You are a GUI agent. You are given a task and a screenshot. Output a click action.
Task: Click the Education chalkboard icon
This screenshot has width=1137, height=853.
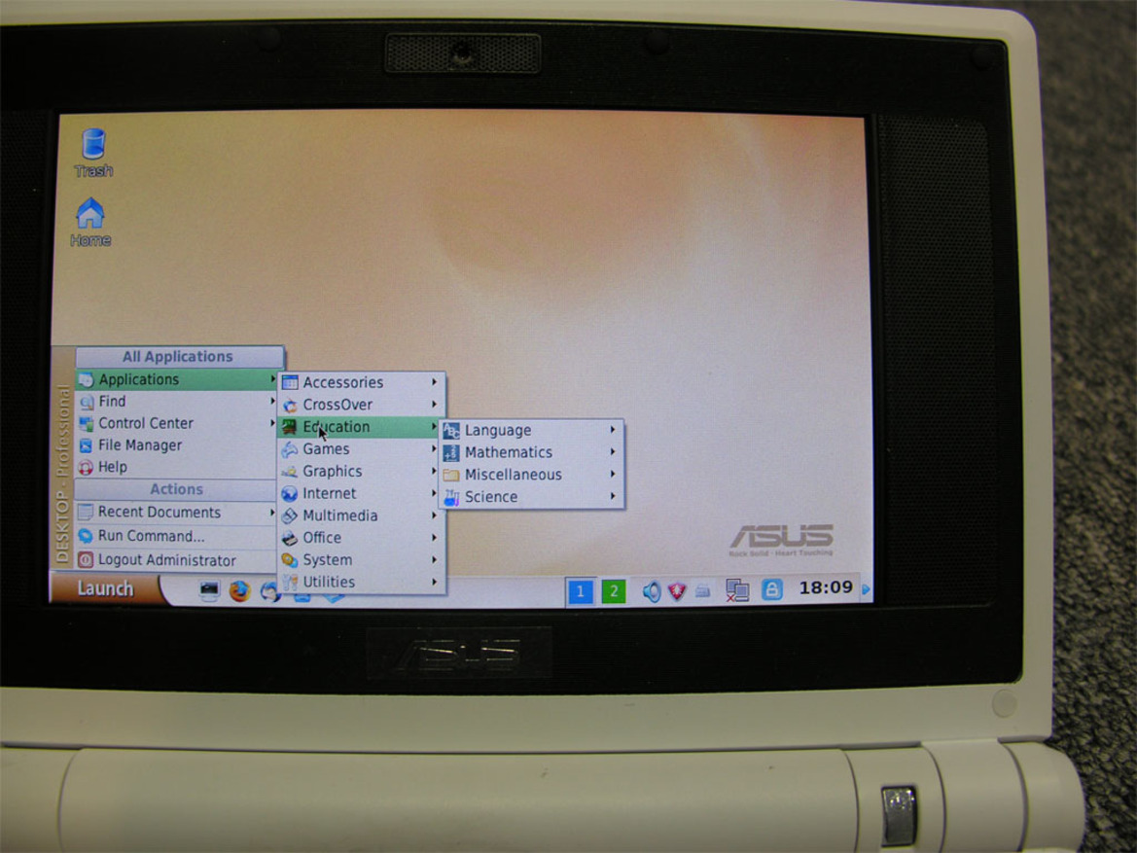point(290,427)
